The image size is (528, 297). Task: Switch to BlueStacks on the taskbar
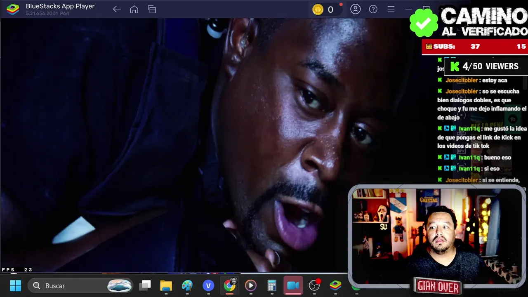(x=335, y=285)
